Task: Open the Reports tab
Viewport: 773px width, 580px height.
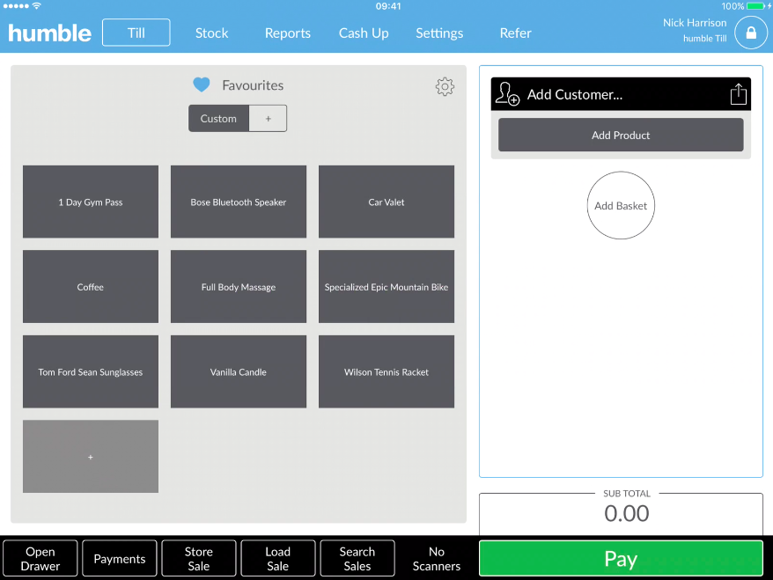Action: point(287,33)
